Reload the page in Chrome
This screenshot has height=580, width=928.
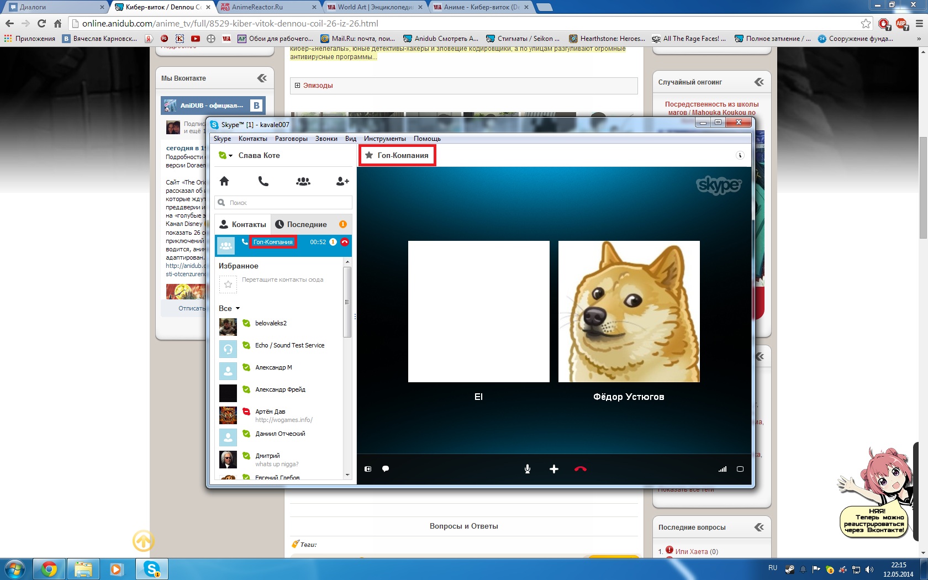41,23
